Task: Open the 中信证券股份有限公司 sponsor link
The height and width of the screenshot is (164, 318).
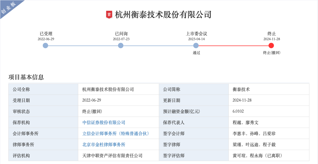Action: 104,123
